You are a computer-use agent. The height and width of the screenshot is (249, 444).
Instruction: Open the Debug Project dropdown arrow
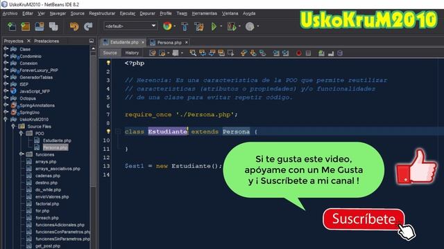click(239, 26)
